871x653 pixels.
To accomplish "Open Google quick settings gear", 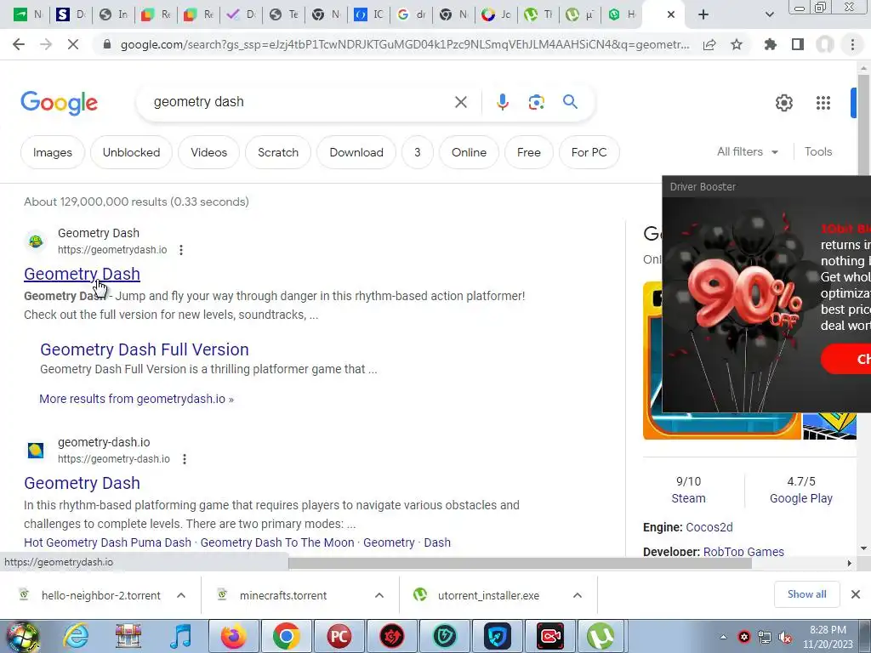I will click(783, 103).
